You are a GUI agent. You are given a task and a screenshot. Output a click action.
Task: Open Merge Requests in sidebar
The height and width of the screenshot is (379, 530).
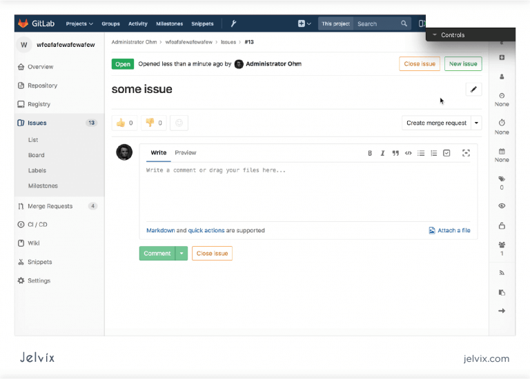(x=59, y=206)
